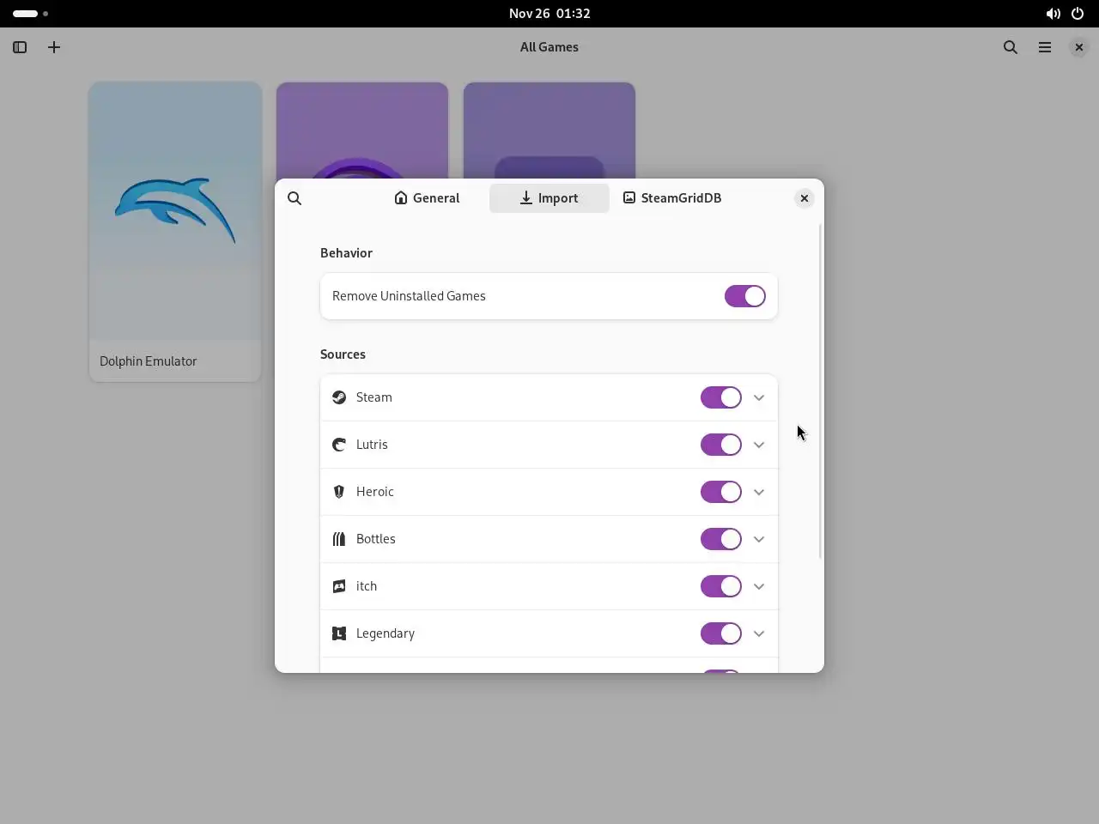Open the clock and calendar menu
The height and width of the screenshot is (824, 1099).
549,14
